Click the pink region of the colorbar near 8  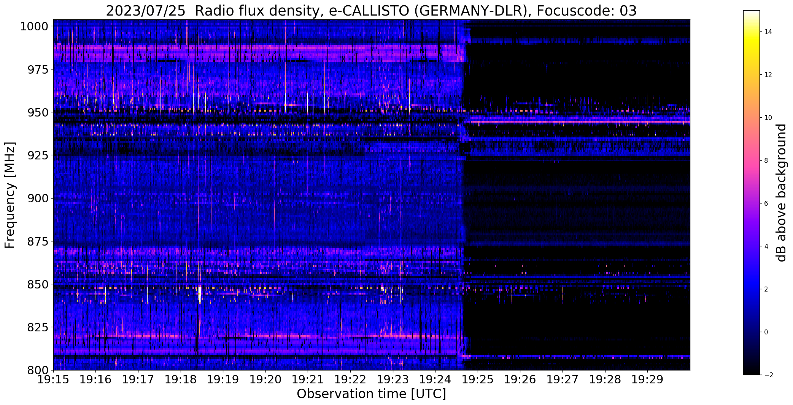point(751,161)
